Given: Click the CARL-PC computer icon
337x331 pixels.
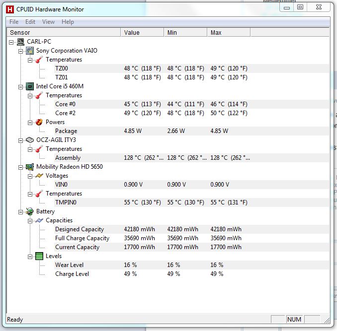Looking at the screenshot, I should [x=21, y=42].
